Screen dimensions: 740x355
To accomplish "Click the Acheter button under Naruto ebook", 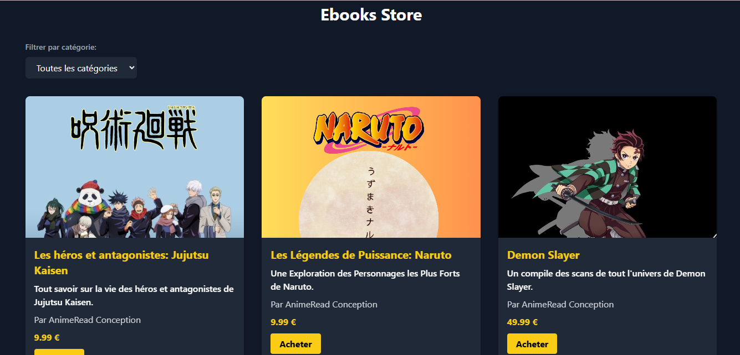I will click(295, 344).
